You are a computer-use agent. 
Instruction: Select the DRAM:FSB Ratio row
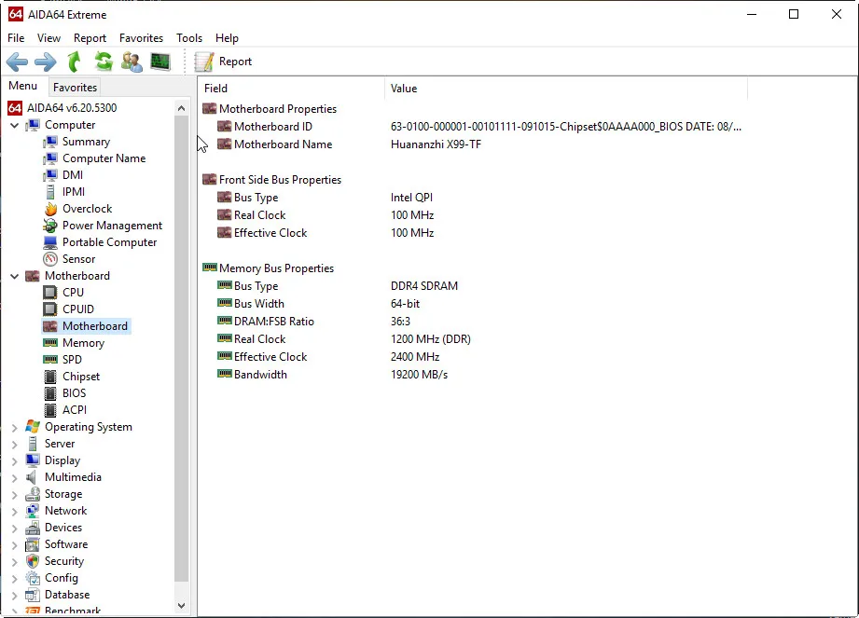point(473,322)
